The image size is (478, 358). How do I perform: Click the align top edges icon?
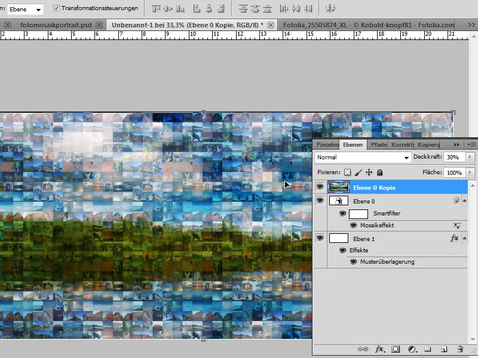pyautogui.click(x=156, y=8)
